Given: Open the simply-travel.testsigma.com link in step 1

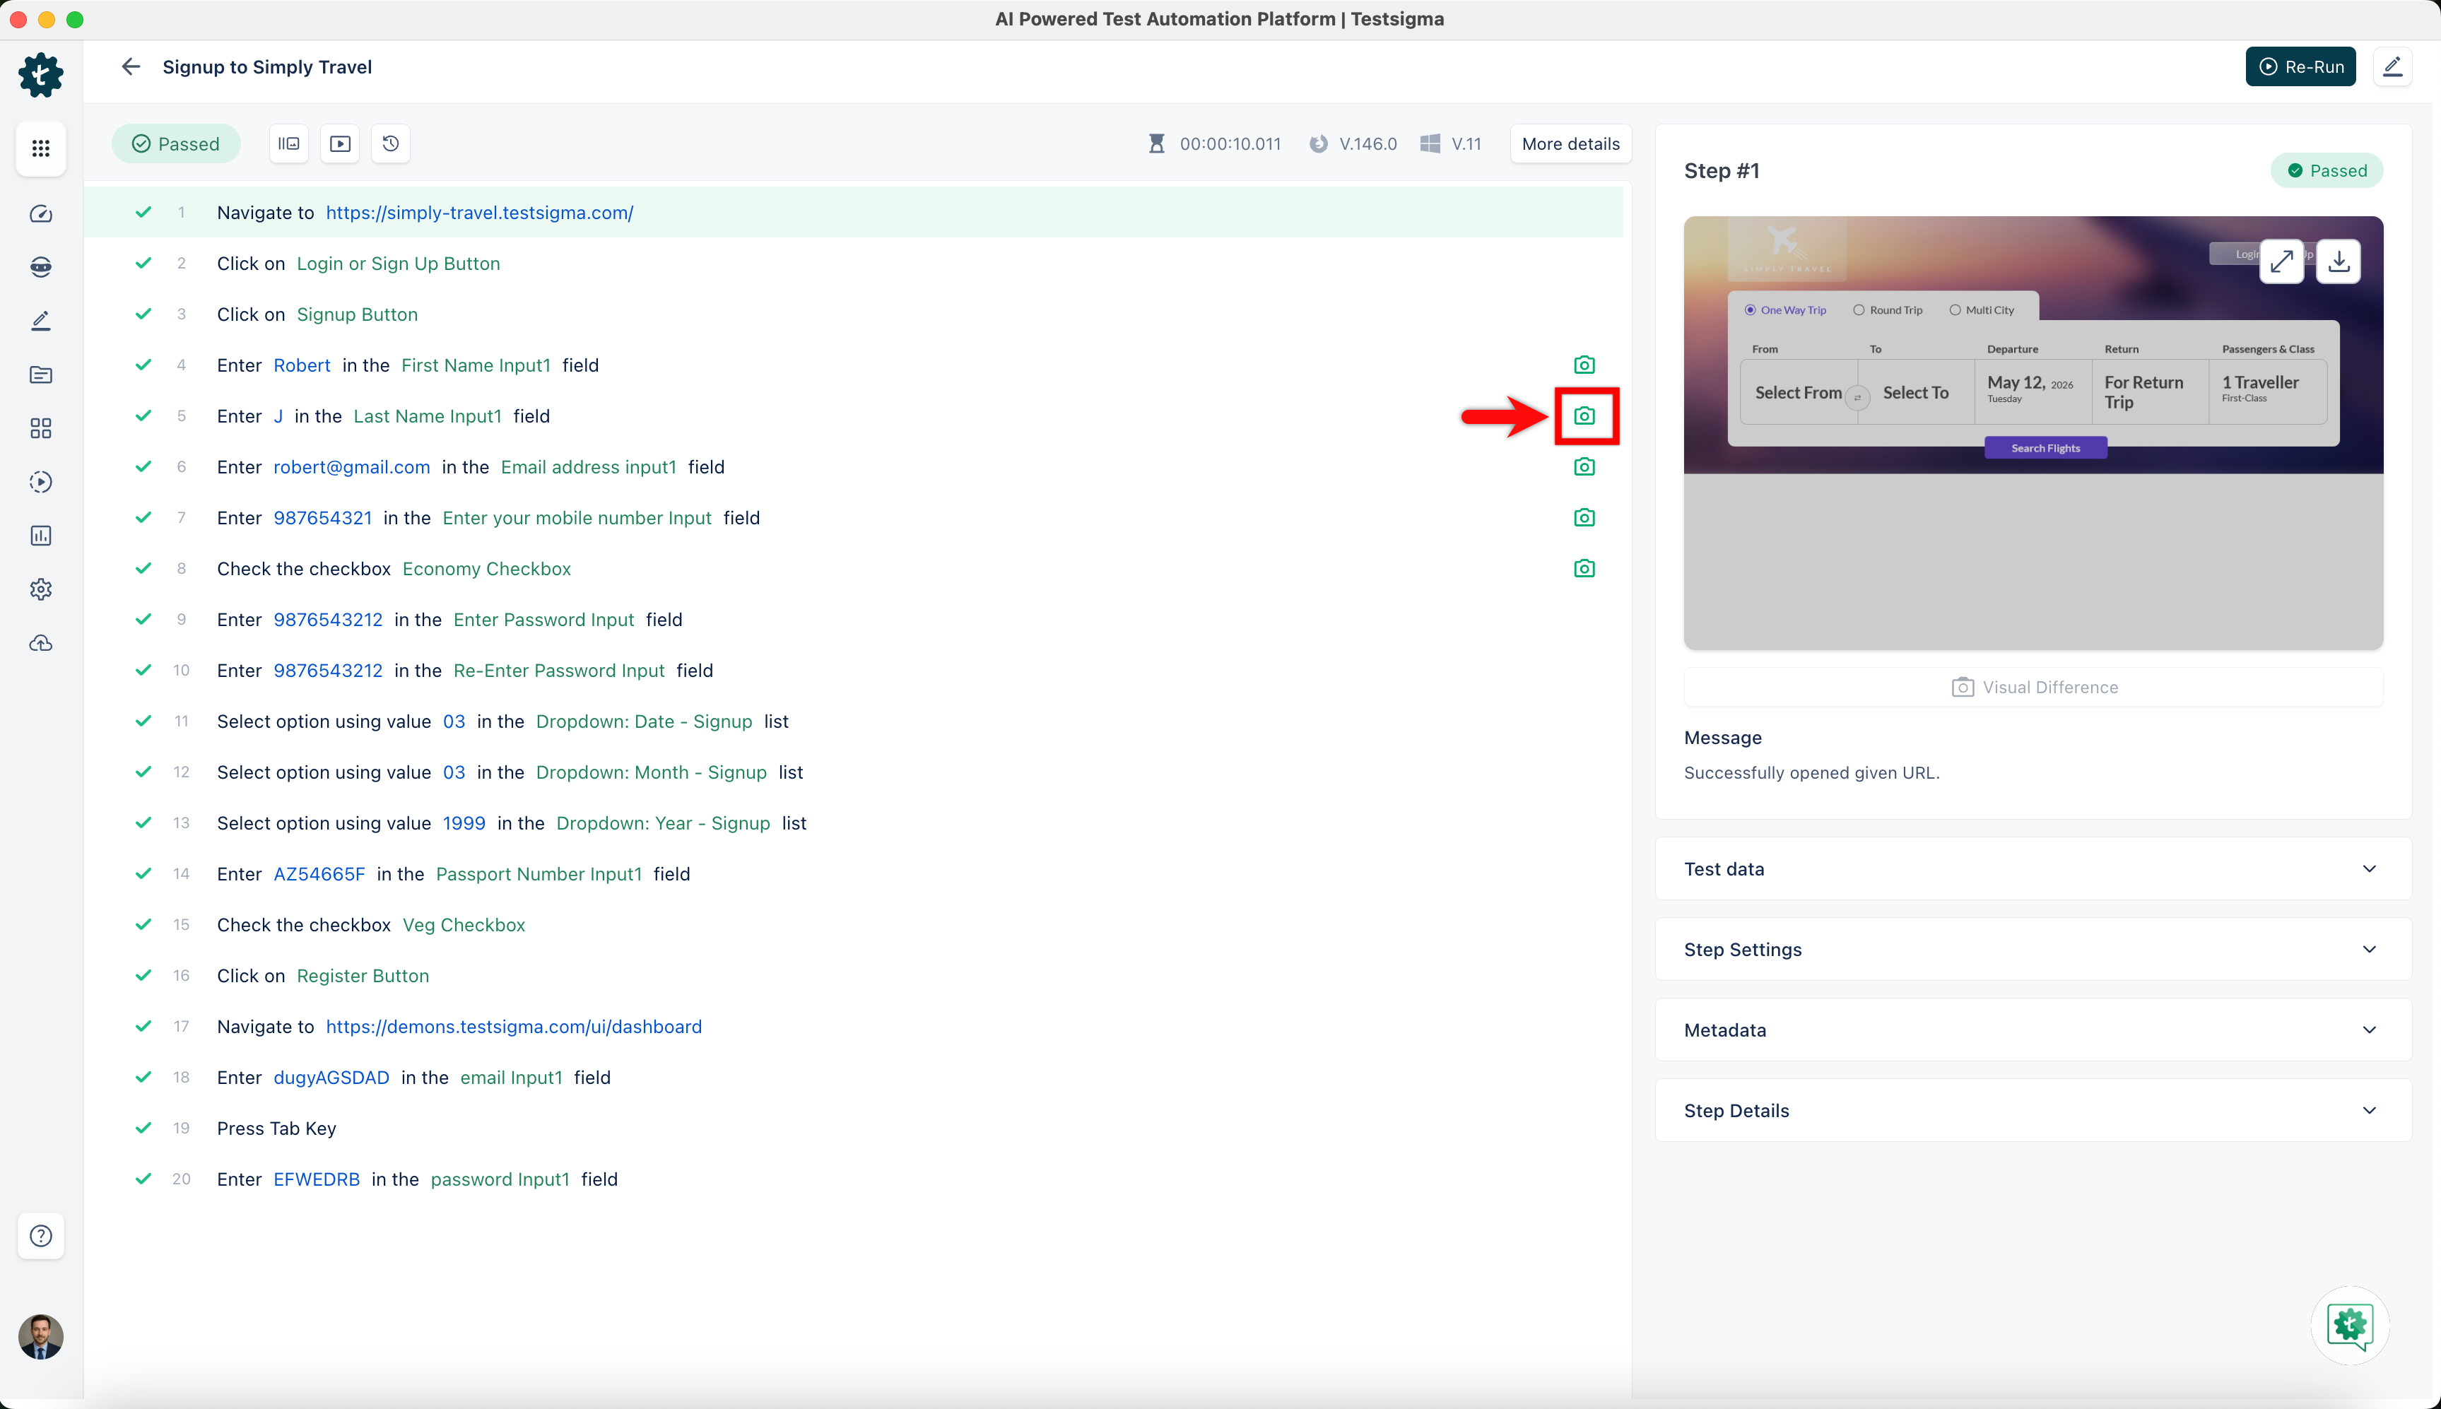Looking at the screenshot, I should (x=480, y=213).
